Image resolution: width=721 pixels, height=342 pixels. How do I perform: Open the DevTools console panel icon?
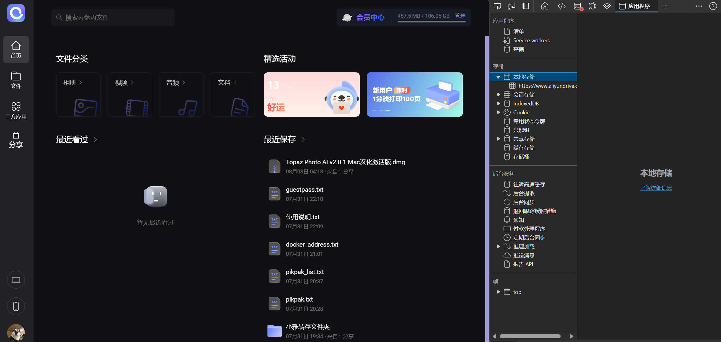(x=577, y=6)
